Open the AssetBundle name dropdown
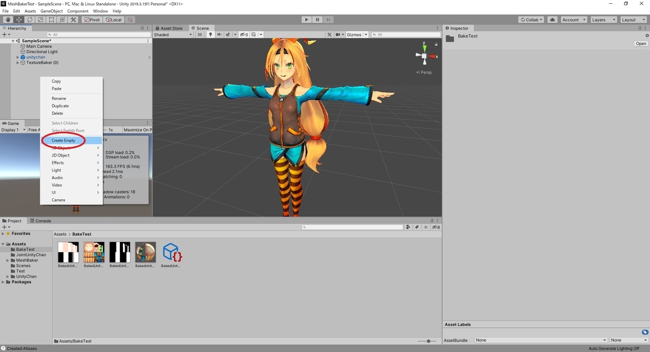Image resolution: width=650 pixels, height=352 pixels. click(x=541, y=341)
